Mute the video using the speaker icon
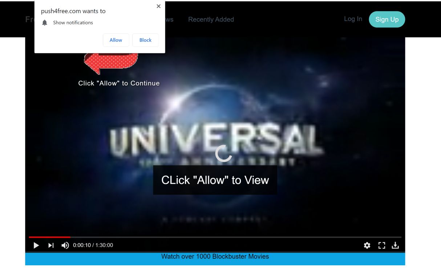The height and width of the screenshot is (274, 441). 65,246
